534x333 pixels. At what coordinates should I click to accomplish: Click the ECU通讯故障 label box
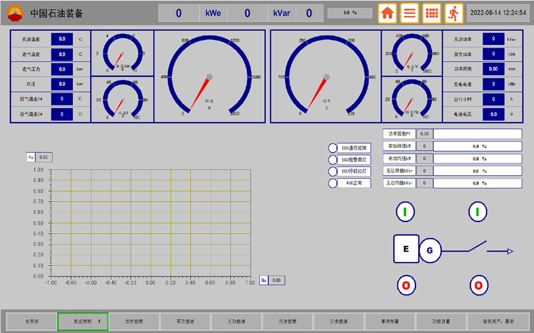point(354,148)
